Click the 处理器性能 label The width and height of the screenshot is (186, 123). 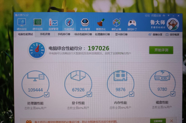pyautogui.click(x=35, y=103)
